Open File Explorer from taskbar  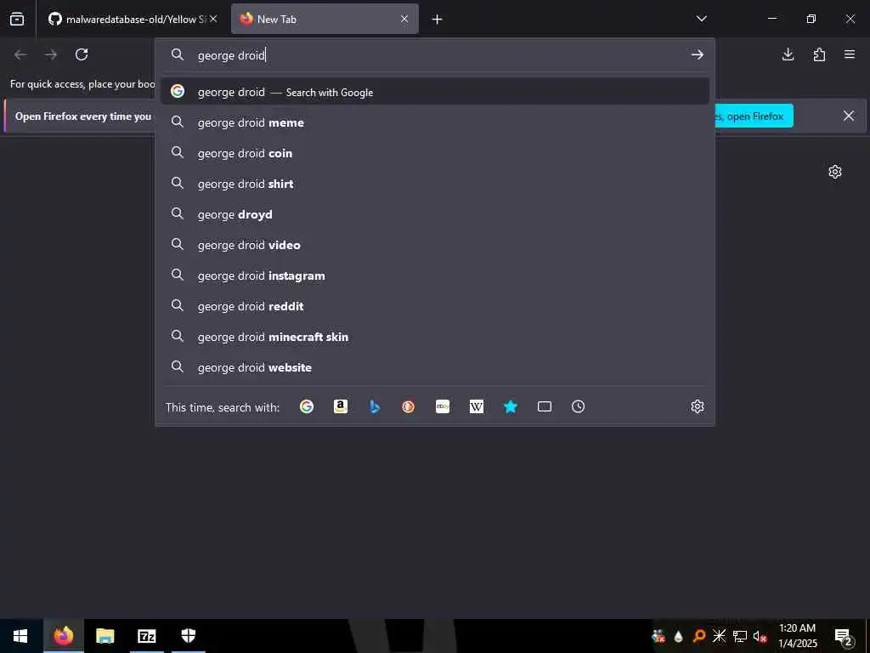click(105, 636)
